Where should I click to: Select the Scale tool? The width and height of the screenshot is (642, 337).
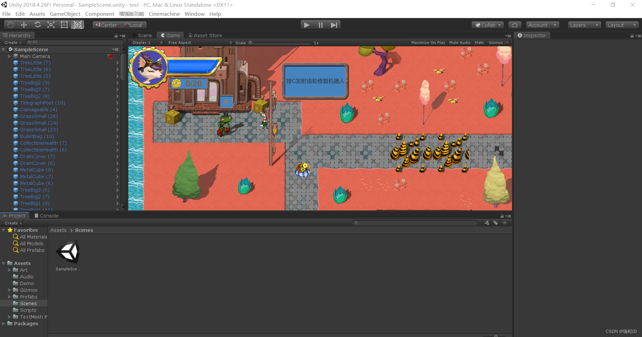(51, 25)
